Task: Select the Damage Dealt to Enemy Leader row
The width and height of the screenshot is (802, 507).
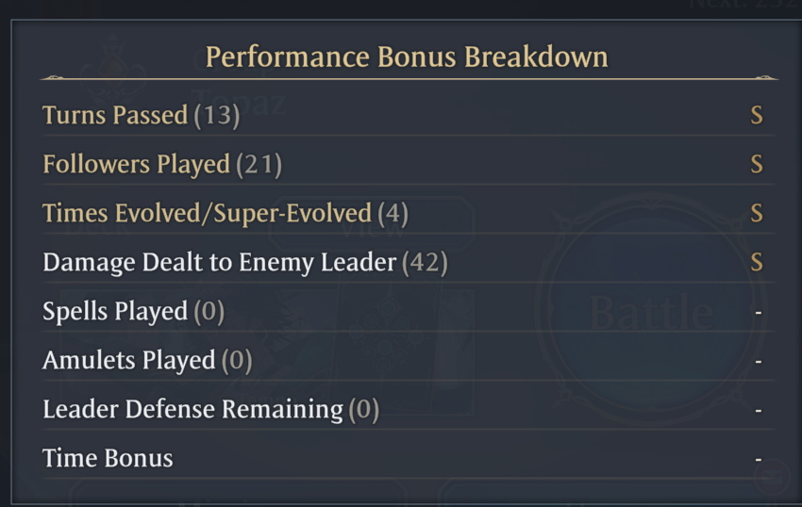Action: [409, 262]
